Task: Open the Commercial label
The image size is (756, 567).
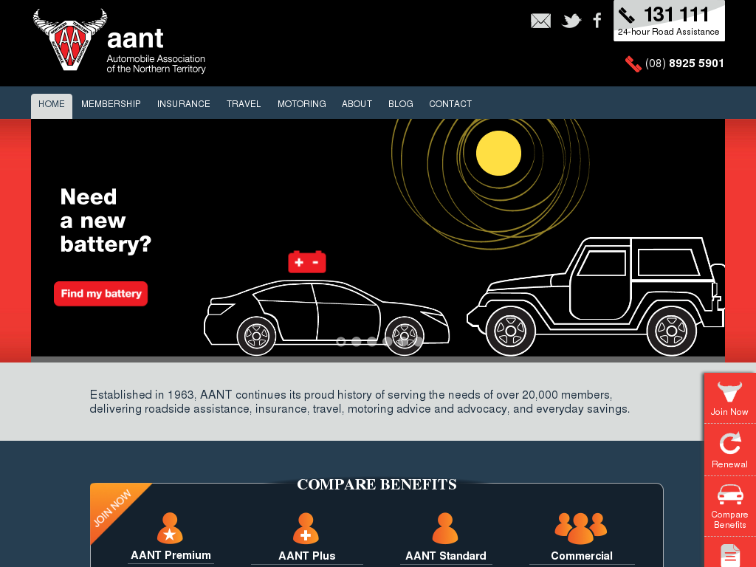Action: pos(582,556)
